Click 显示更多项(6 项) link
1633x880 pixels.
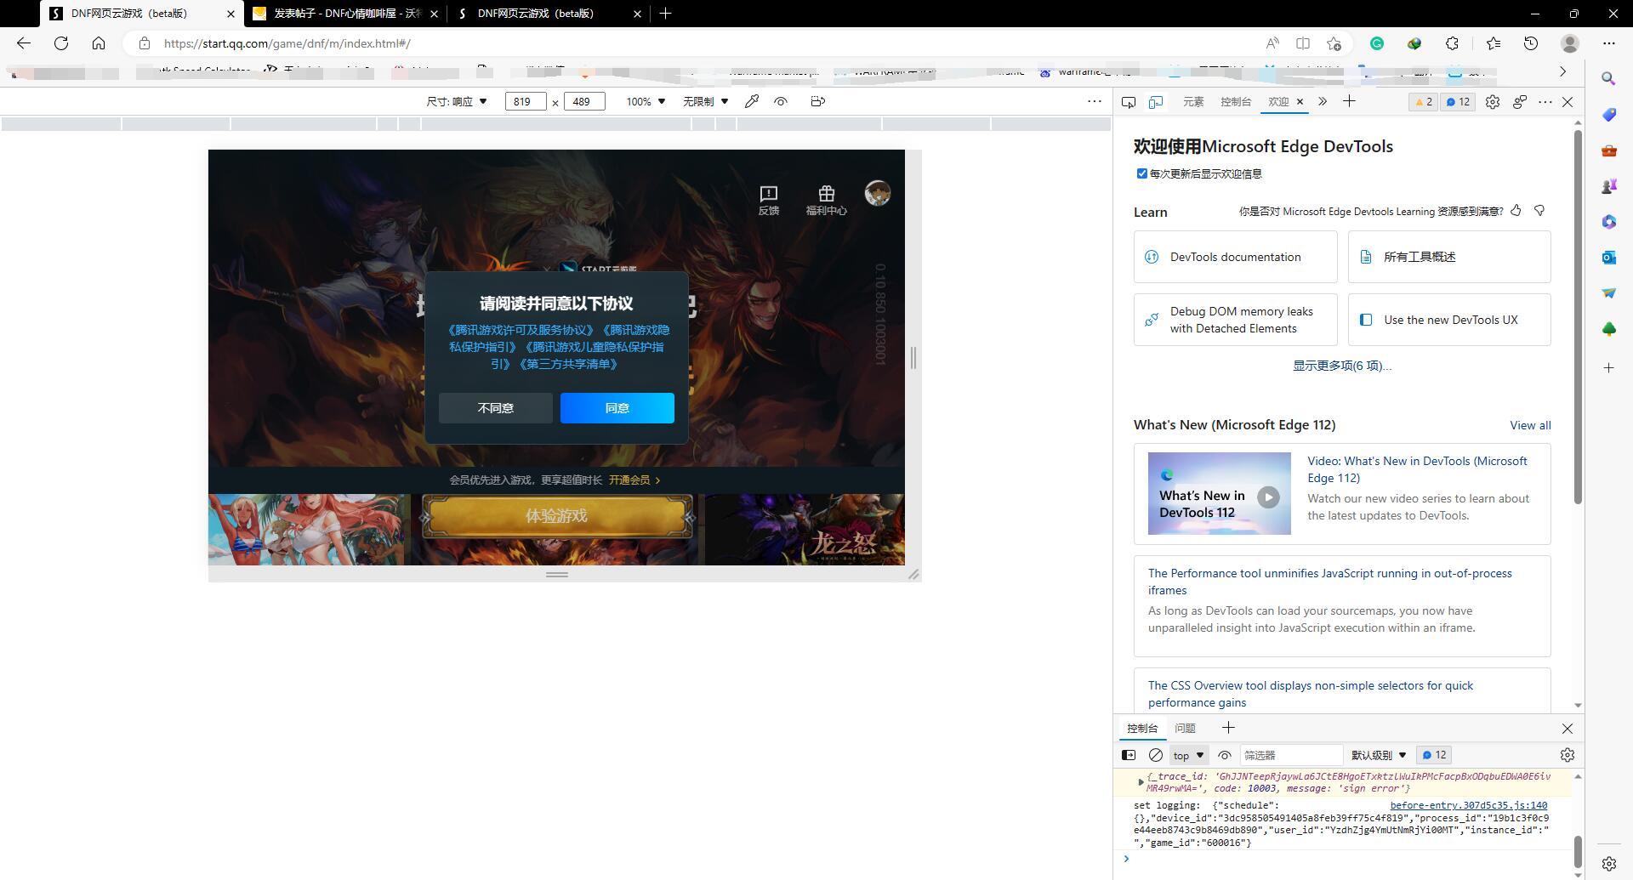pyautogui.click(x=1342, y=366)
